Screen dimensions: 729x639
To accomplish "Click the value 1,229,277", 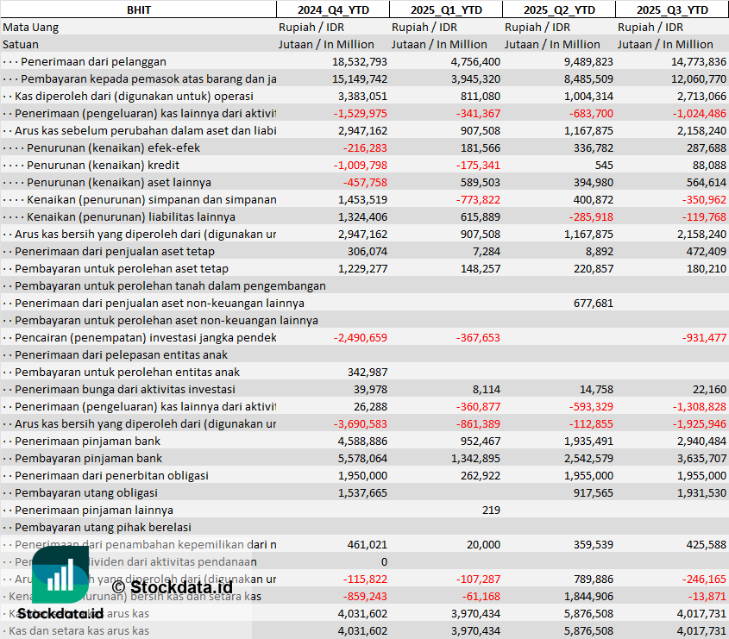I will [x=362, y=268].
